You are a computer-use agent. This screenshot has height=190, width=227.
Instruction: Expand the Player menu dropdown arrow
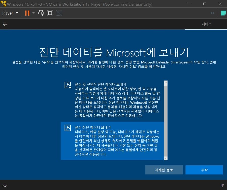(17, 13)
